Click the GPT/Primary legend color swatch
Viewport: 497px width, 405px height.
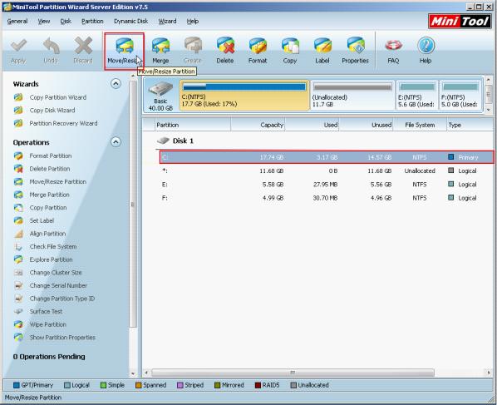(16, 385)
